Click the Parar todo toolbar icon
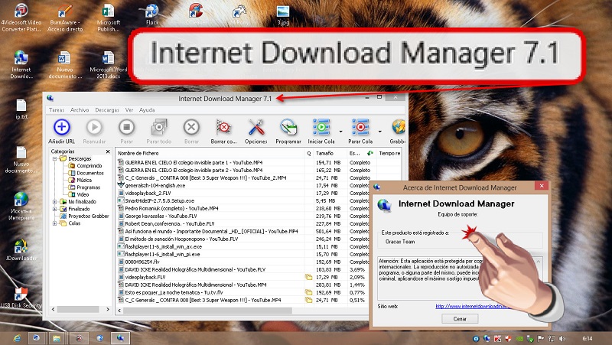Image resolution: width=612 pixels, height=345 pixels. (159, 127)
